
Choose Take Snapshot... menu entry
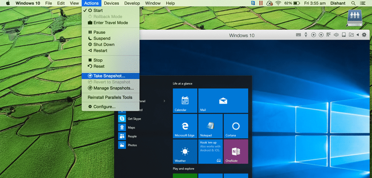tap(110, 76)
